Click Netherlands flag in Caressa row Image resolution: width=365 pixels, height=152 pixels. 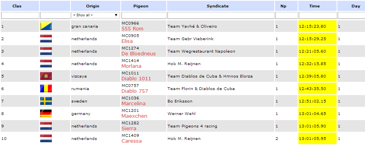point(46,138)
